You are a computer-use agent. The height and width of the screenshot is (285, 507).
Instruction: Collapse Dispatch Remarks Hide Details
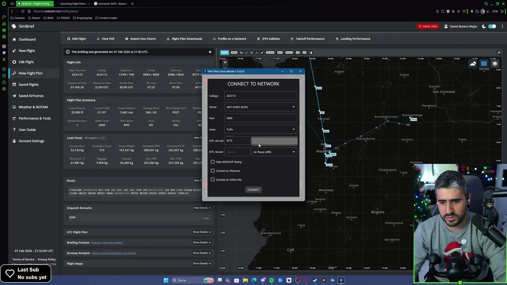coord(202,208)
